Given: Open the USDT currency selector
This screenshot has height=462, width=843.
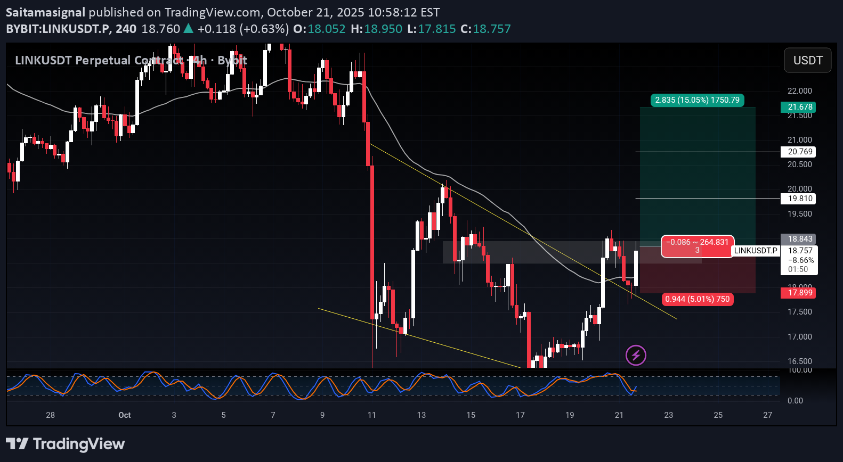Looking at the screenshot, I should coord(807,60).
